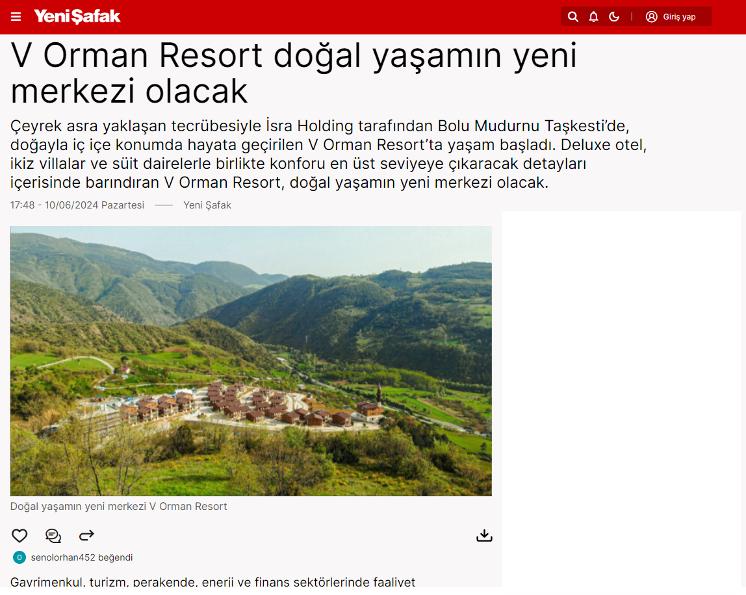The height and width of the screenshot is (595, 746).
Task: Open notifications bell
Action: (x=593, y=17)
